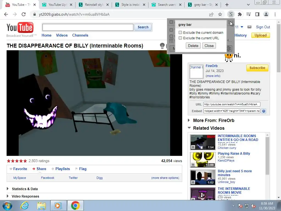Viewport: 281px width, 211px height.
Task: Switch to the Reinstall styles tab
Action: (94, 5)
